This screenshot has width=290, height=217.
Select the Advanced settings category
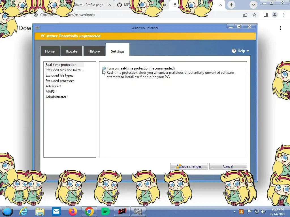coord(53,86)
